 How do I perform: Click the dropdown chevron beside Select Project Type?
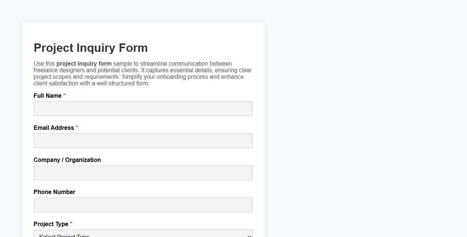249,235
